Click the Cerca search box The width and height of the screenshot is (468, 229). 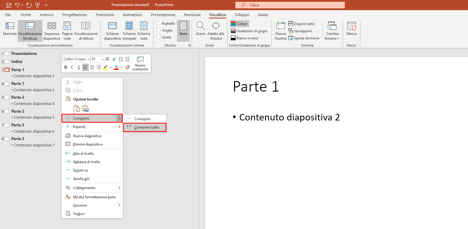point(290,5)
